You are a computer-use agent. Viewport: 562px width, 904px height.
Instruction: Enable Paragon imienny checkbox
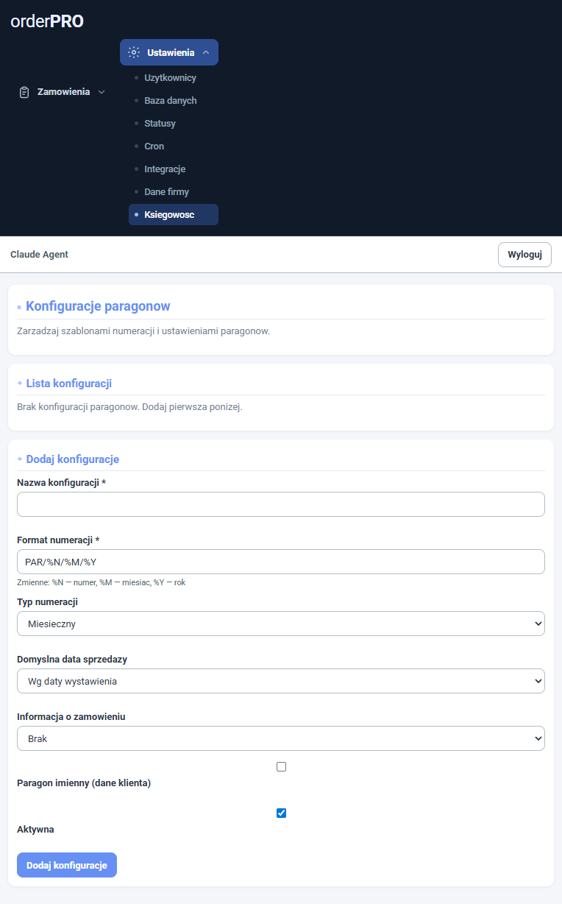click(281, 767)
